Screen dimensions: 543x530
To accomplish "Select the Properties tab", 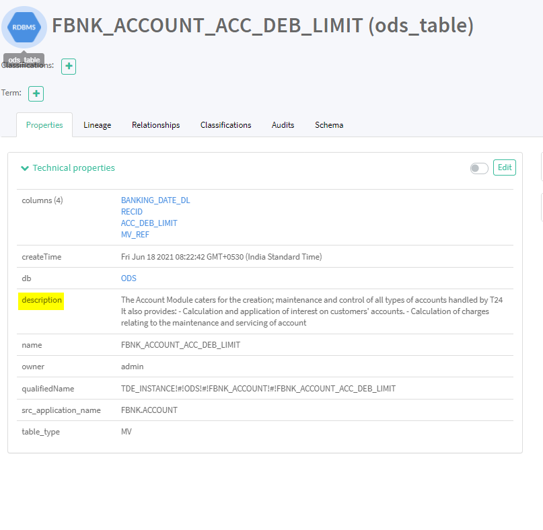I will (44, 125).
